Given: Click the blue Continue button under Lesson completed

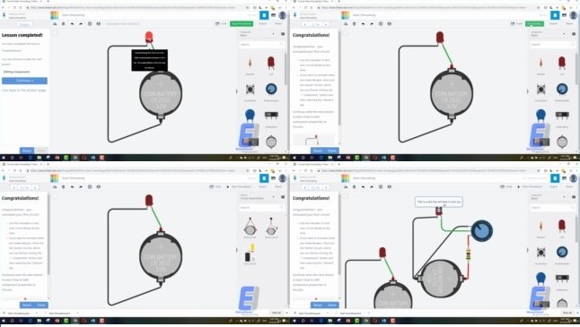Looking at the screenshot, I should pyautogui.click(x=24, y=81).
